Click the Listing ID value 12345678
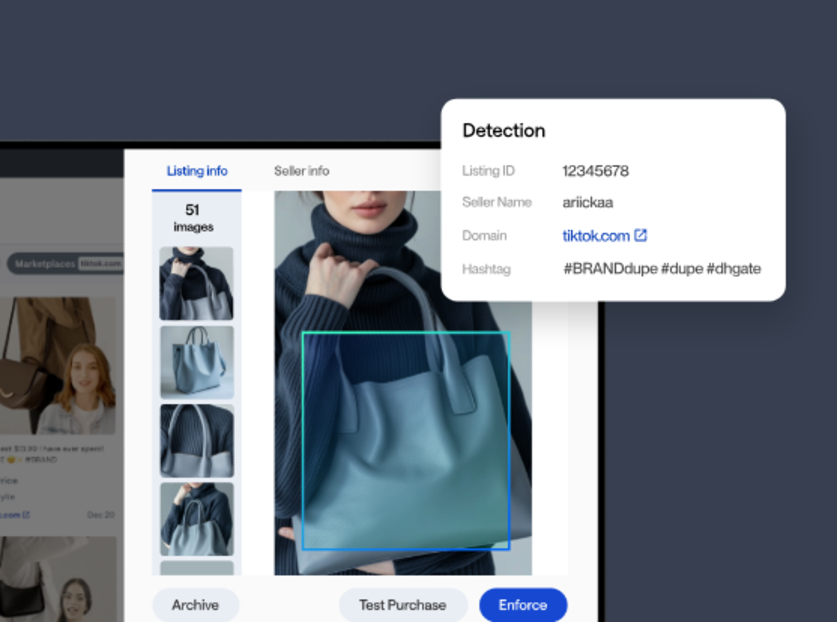Screen dimensions: 837x622 [x=595, y=171]
